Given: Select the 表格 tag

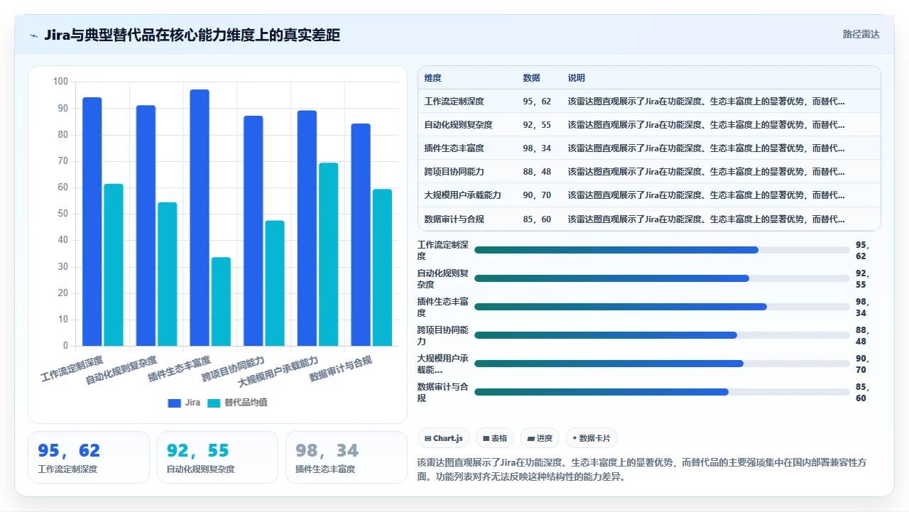Looking at the screenshot, I should click(x=495, y=438).
